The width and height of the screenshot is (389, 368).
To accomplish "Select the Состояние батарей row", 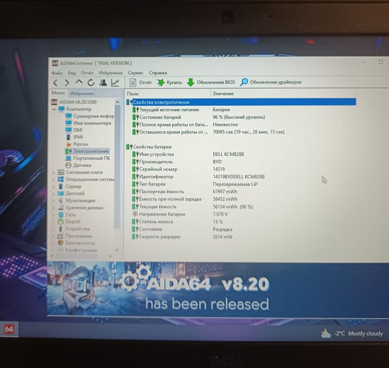I will tap(241, 117).
